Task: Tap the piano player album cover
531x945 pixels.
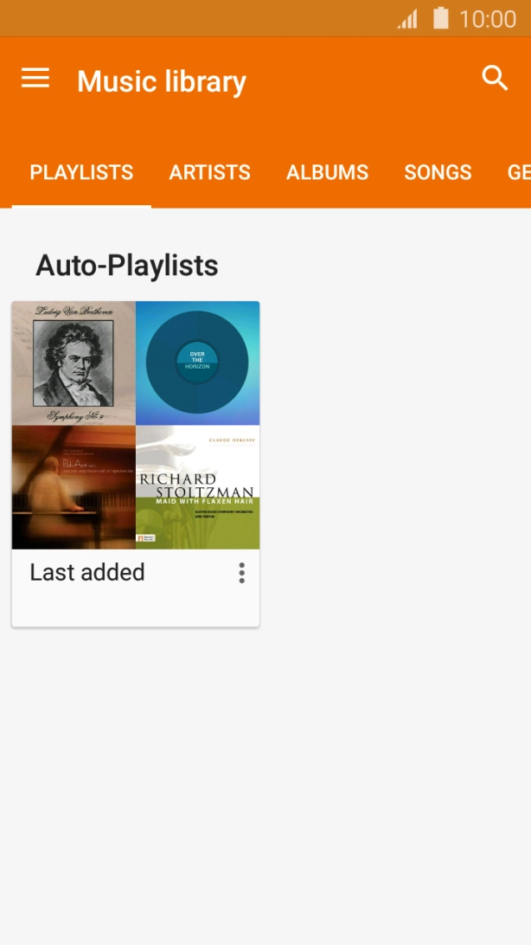Action: tap(74, 487)
